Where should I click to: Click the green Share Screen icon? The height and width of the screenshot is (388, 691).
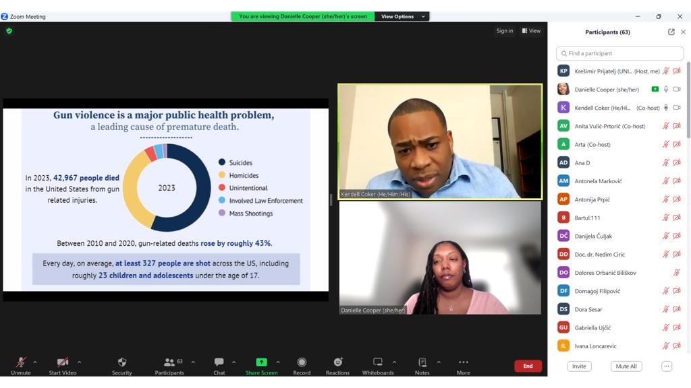click(261, 362)
